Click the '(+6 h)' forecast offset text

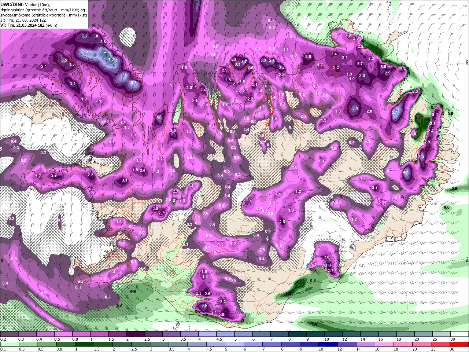pos(51,25)
